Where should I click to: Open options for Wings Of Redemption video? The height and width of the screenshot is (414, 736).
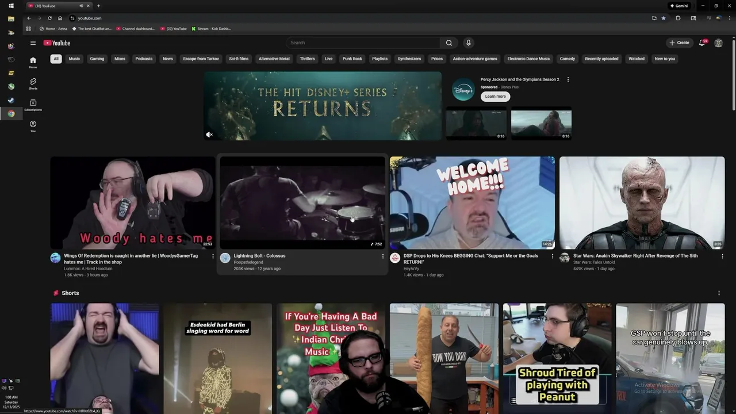[x=213, y=256]
